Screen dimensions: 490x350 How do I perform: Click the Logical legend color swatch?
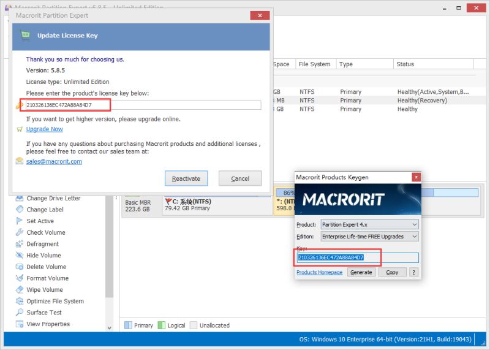point(161,325)
